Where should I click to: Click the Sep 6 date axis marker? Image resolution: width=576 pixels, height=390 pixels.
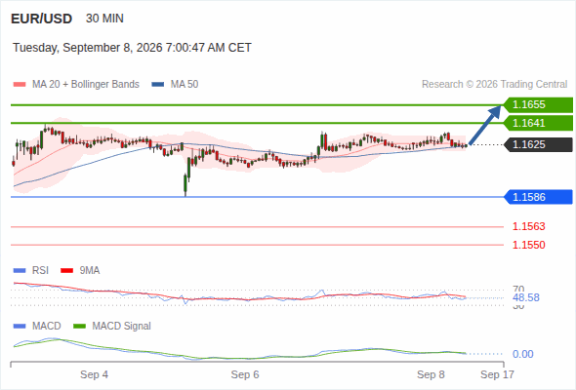(245, 374)
